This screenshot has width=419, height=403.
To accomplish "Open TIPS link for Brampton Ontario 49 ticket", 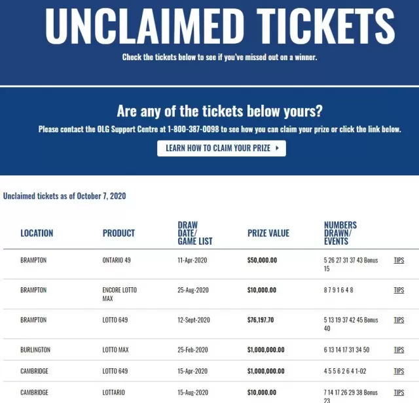I will [x=399, y=260].
